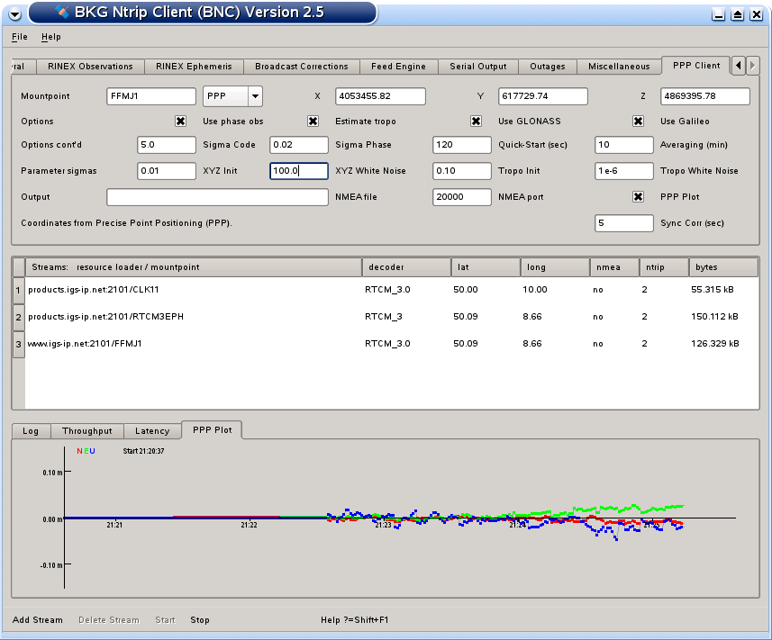The image size is (772, 640).
Task: Uncheck the PPP Plot checkbox
Action: click(638, 197)
